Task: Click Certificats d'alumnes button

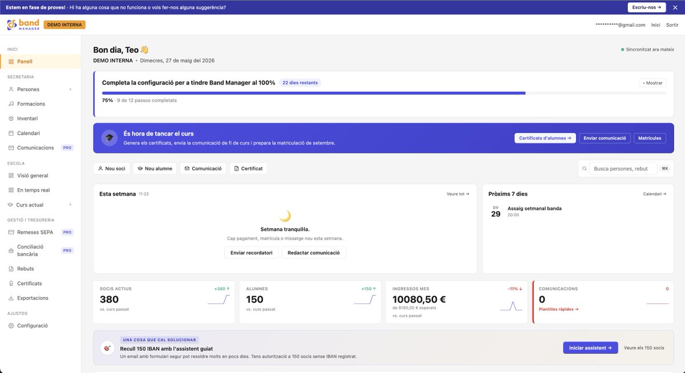Action: (x=545, y=138)
